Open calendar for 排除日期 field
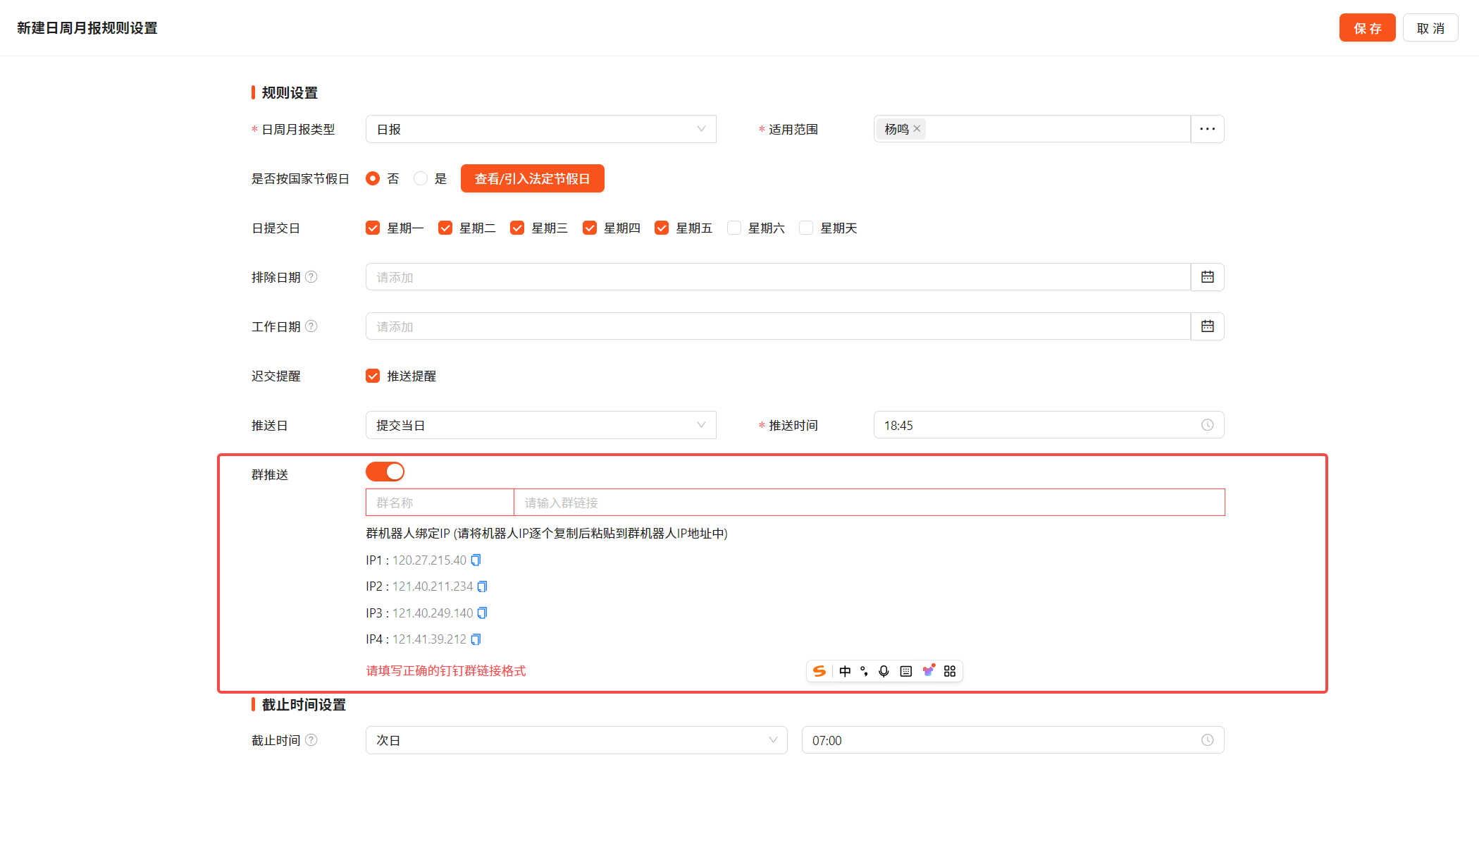The height and width of the screenshot is (848, 1479). 1207,277
